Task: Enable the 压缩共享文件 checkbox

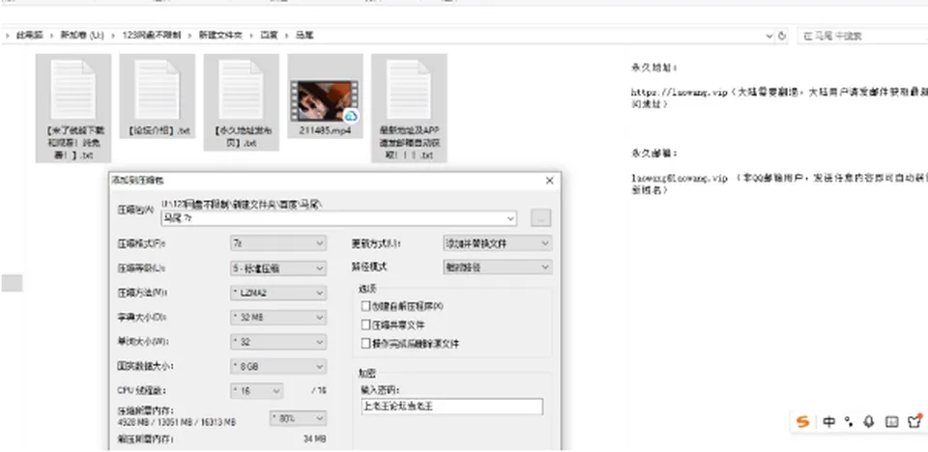Action: click(x=365, y=325)
